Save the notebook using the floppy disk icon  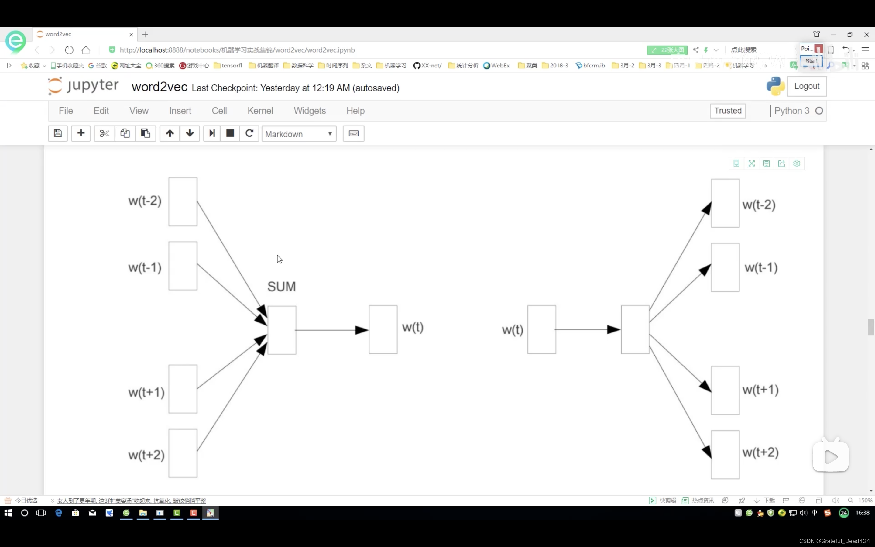click(x=57, y=133)
